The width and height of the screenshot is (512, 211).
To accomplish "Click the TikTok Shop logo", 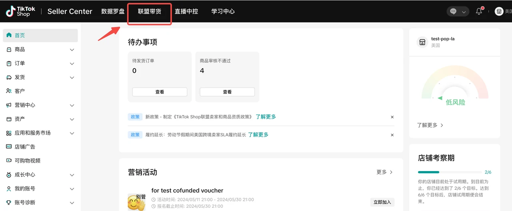I will coord(20,11).
